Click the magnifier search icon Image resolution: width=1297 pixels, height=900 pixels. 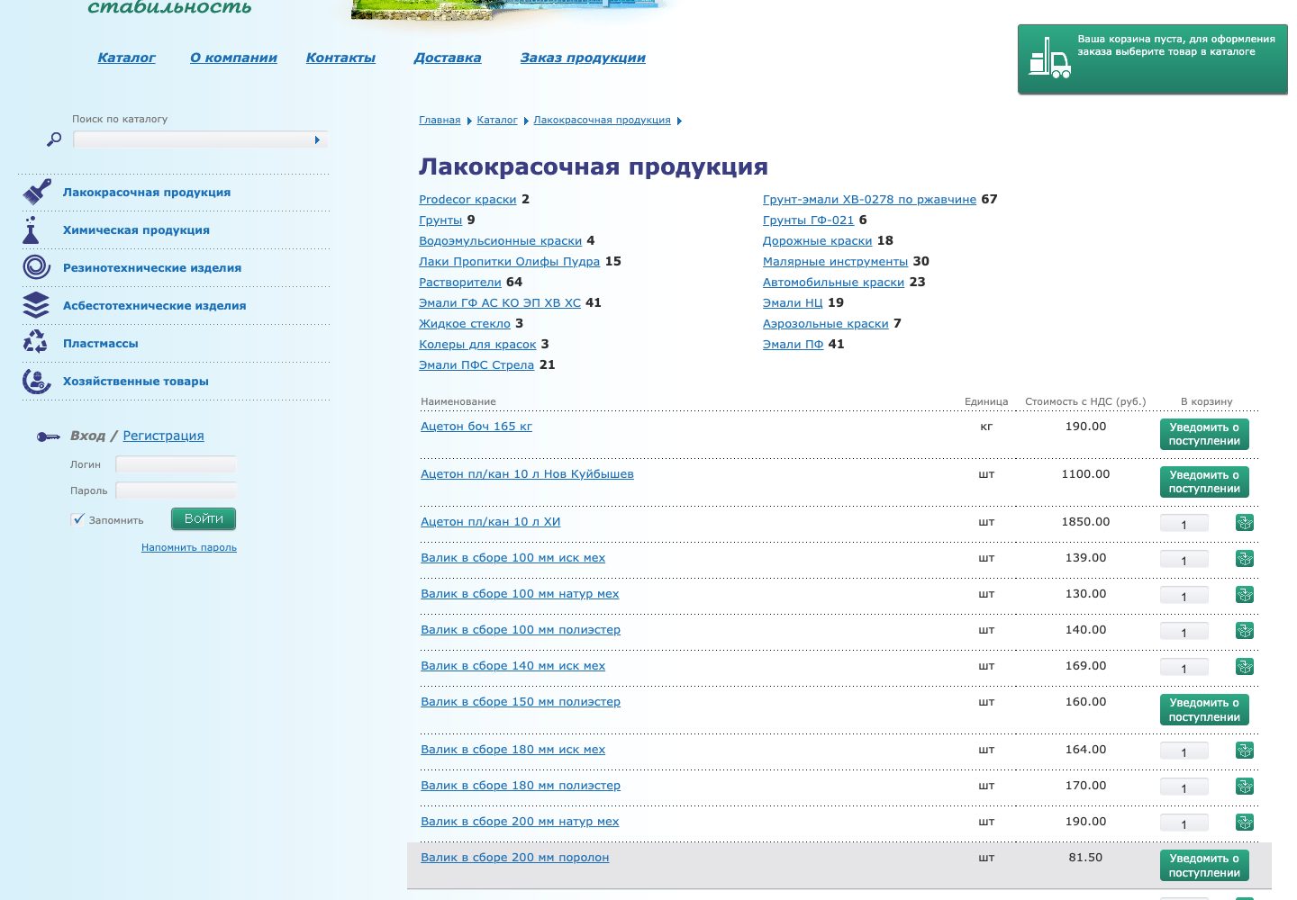54,139
